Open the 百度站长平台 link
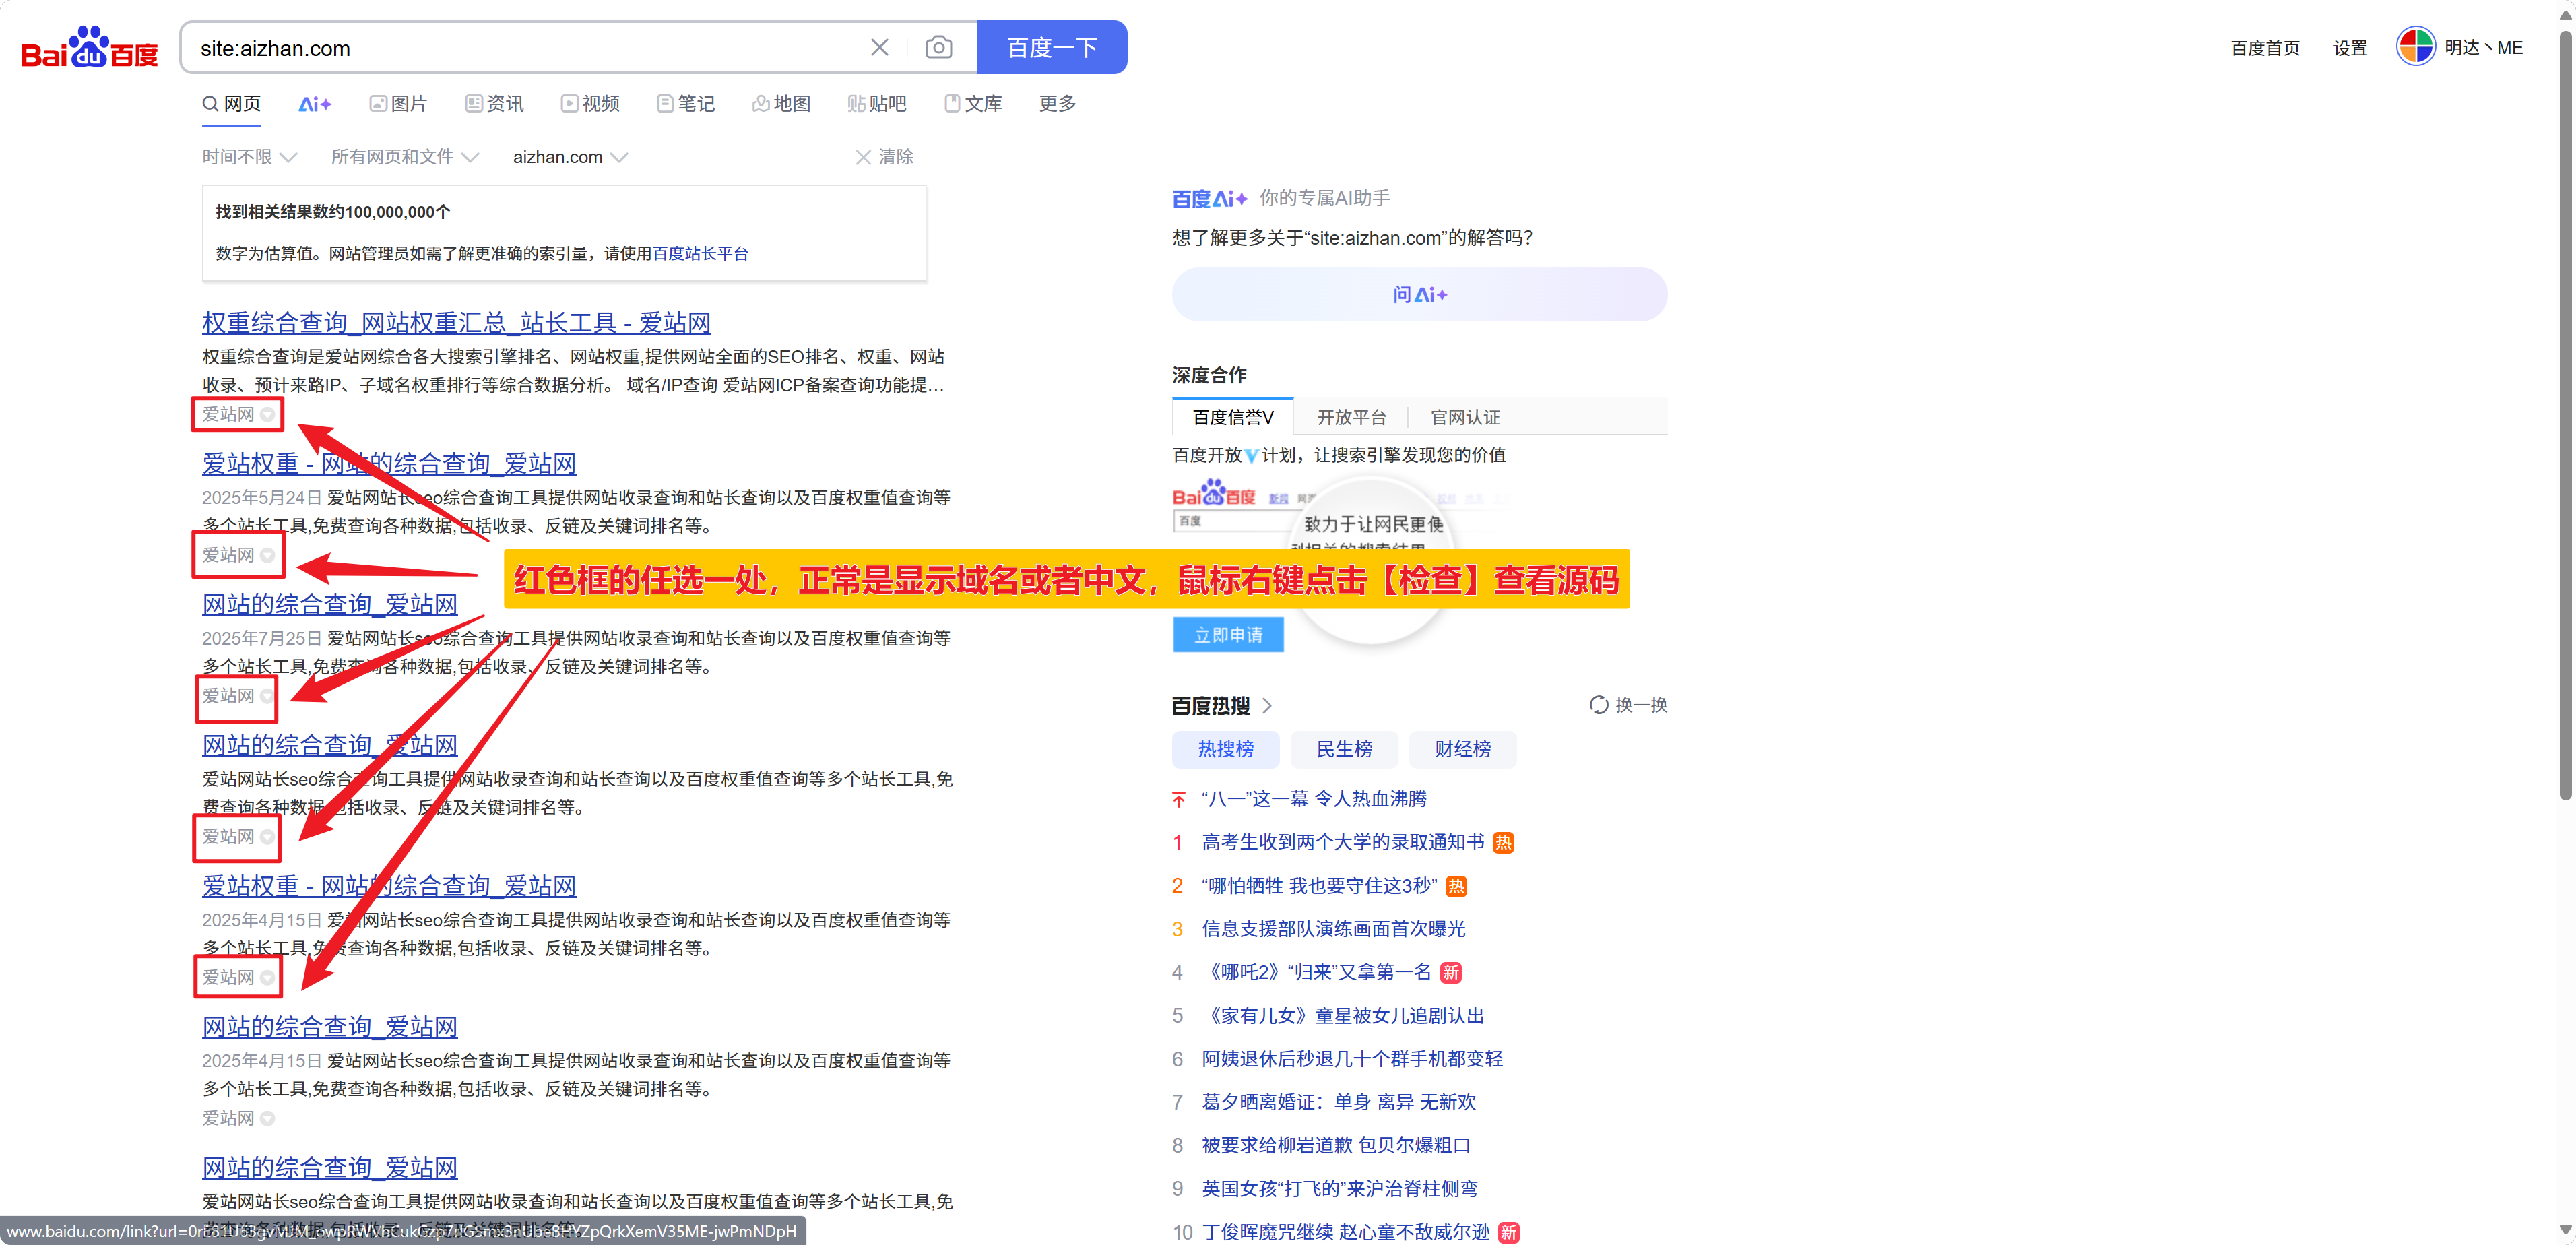The width and height of the screenshot is (2576, 1245). click(x=700, y=254)
